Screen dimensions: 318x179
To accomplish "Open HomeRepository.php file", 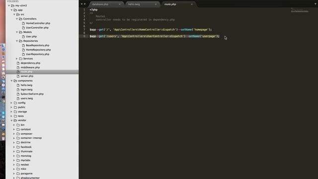I will point(38,50).
